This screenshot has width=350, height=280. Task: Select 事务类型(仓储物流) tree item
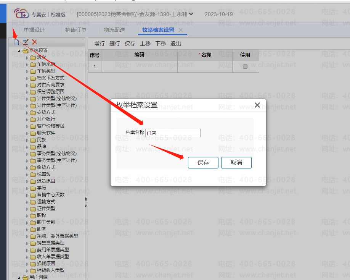pyautogui.click(x=57, y=154)
